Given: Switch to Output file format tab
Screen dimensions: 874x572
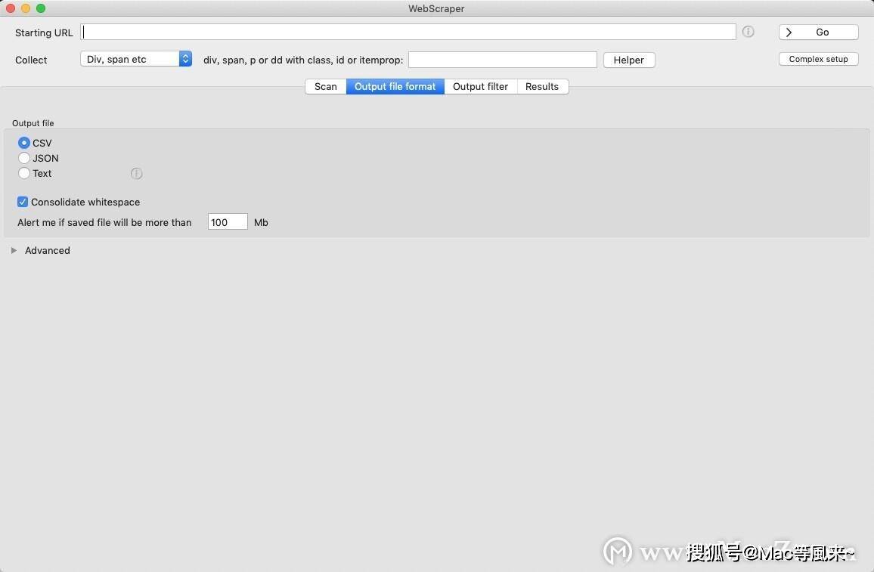Looking at the screenshot, I should point(395,86).
